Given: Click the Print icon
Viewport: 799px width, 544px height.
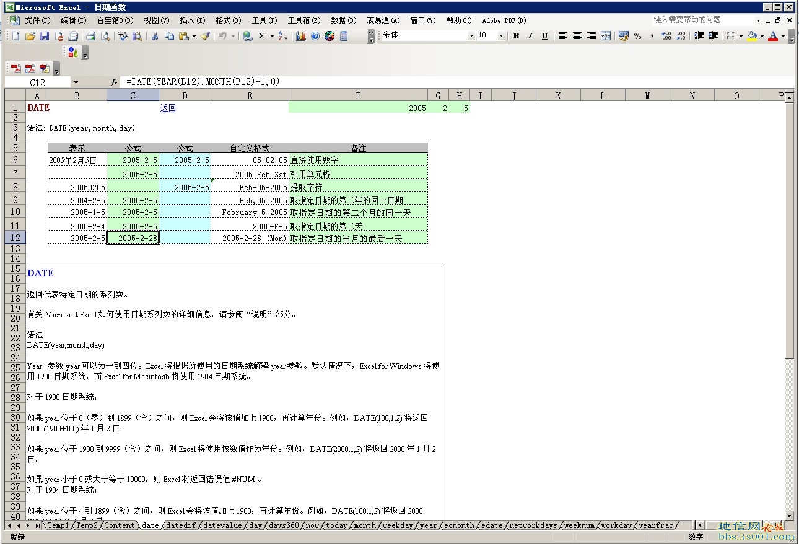Looking at the screenshot, I should coord(90,36).
